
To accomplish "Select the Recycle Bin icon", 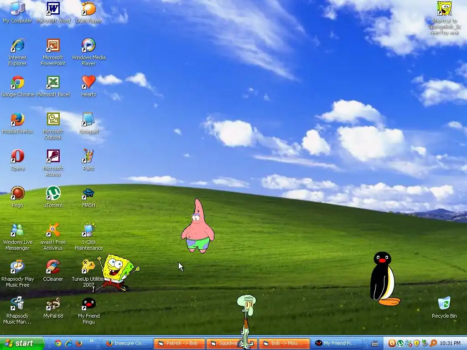I will (x=444, y=308).
